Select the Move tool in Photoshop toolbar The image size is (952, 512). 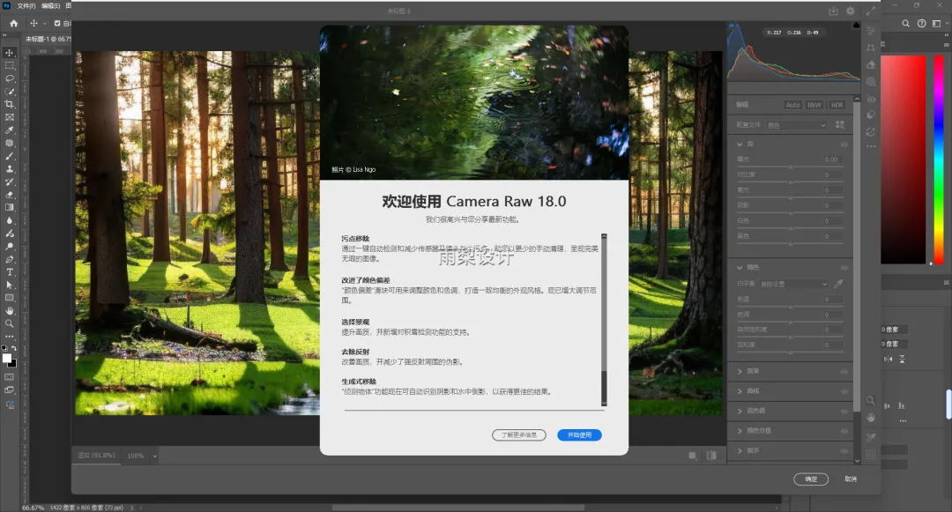coord(9,53)
